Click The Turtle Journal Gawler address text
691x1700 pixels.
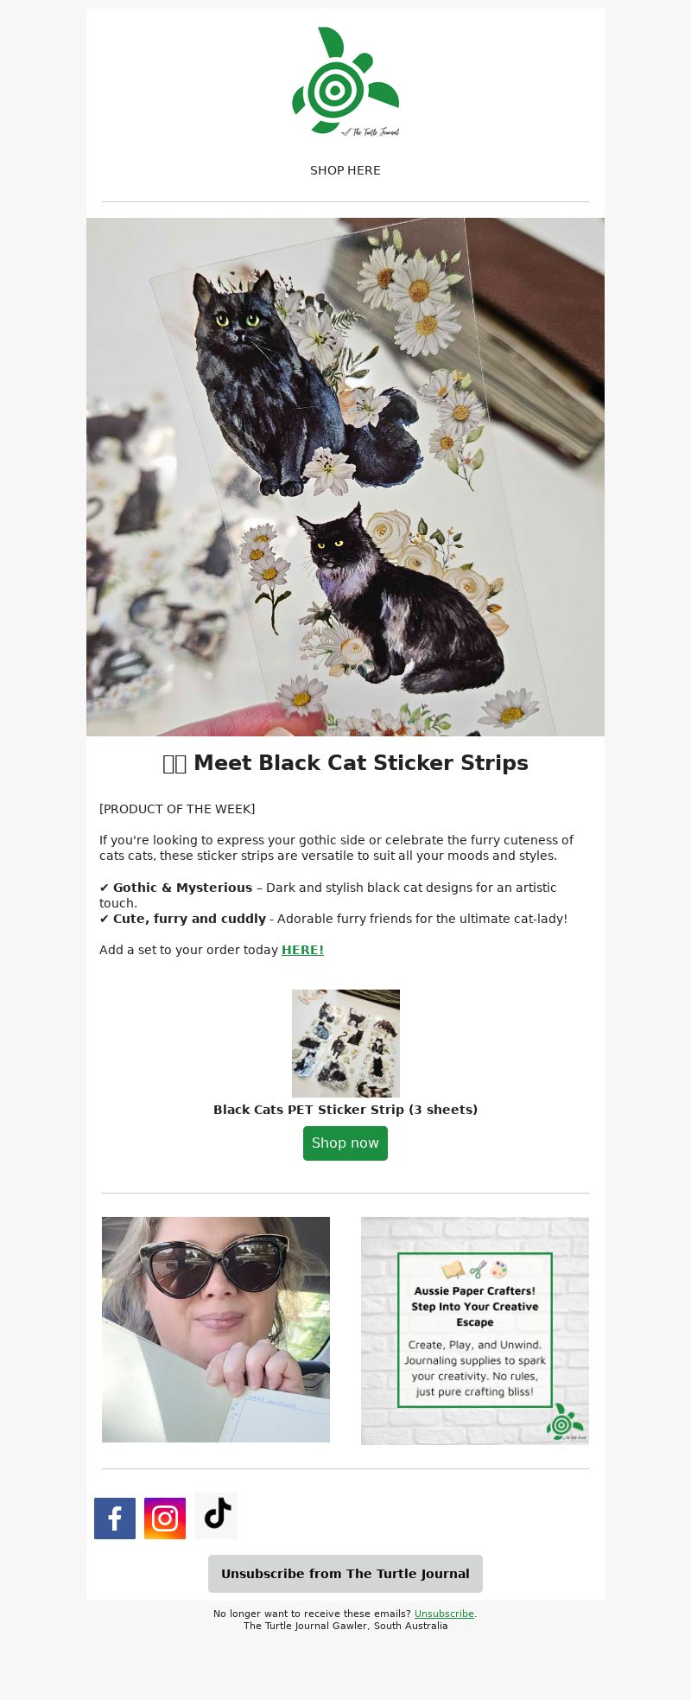(345, 1626)
